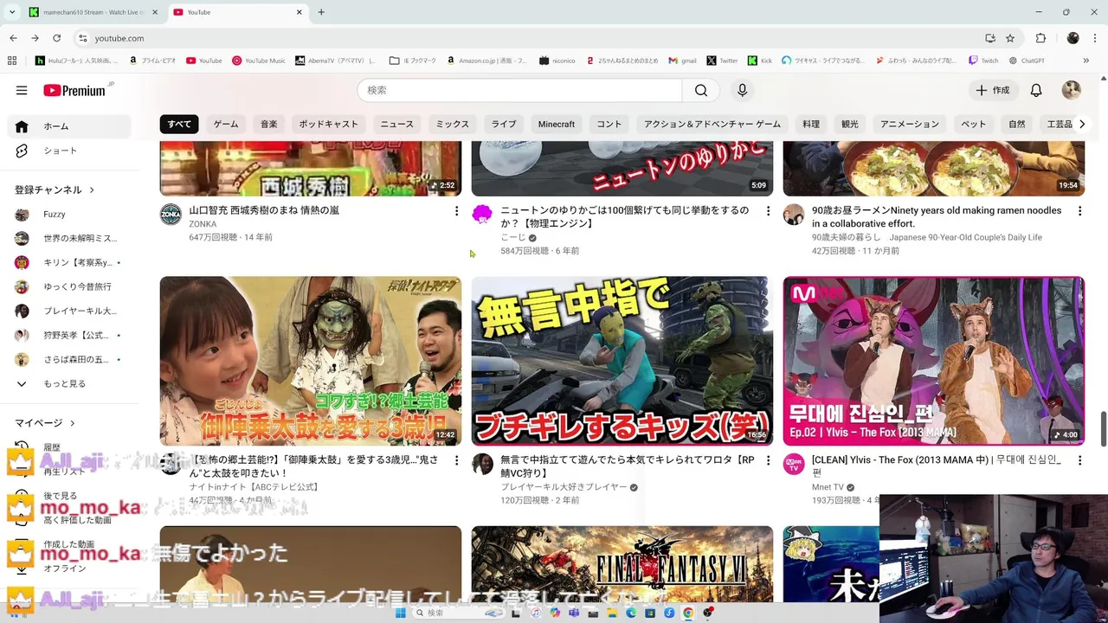This screenshot has height=623, width=1108.
Task: Click the こーじ channel avatar
Action: [x=482, y=215]
